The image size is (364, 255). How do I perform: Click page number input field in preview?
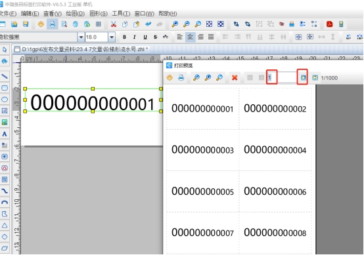coord(282,77)
